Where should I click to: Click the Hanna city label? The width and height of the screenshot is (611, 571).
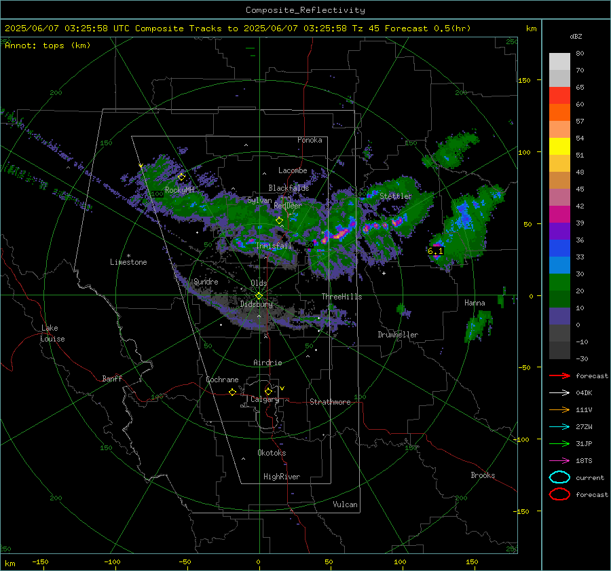tap(475, 303)
